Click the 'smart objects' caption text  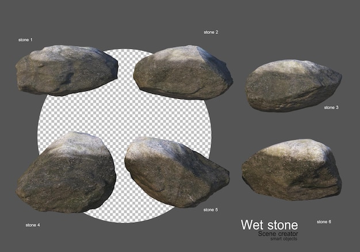pyautogui.click(x=284, y=239)
